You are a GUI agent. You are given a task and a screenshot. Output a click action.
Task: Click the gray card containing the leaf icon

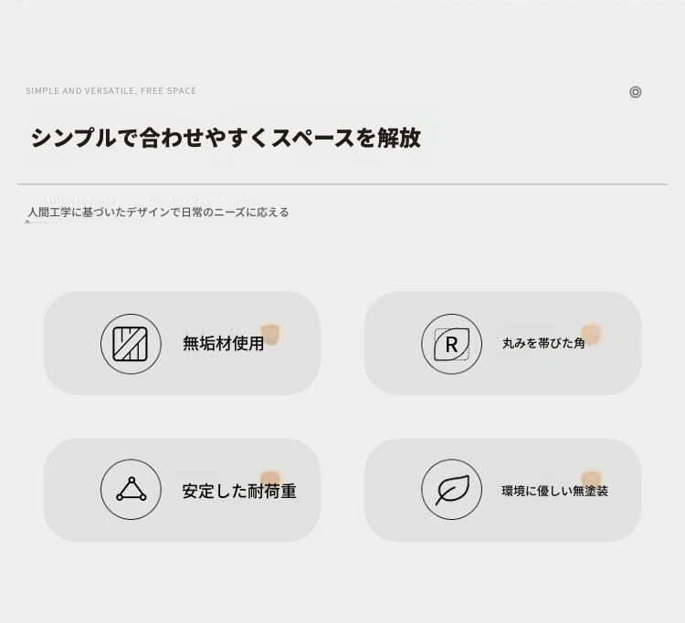tap(502, 491)
